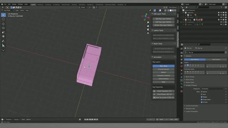Click the zoom view magnifier icon
The height and width of the screenshot is (128, 228).
tap(148, 22)
